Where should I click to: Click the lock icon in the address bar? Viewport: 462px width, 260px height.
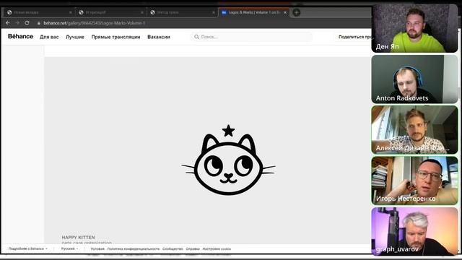pyautogui.click(x=38, y=23)
